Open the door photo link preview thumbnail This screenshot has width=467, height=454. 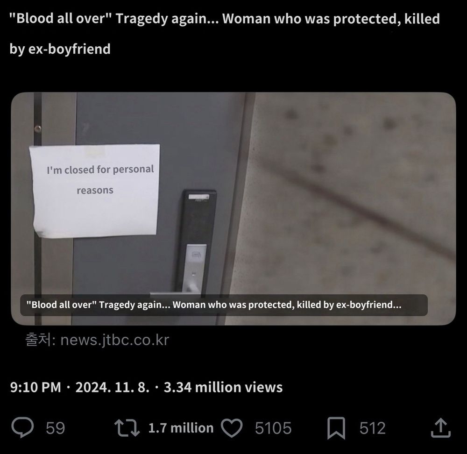pyautogui.click(x=233, y=208)
